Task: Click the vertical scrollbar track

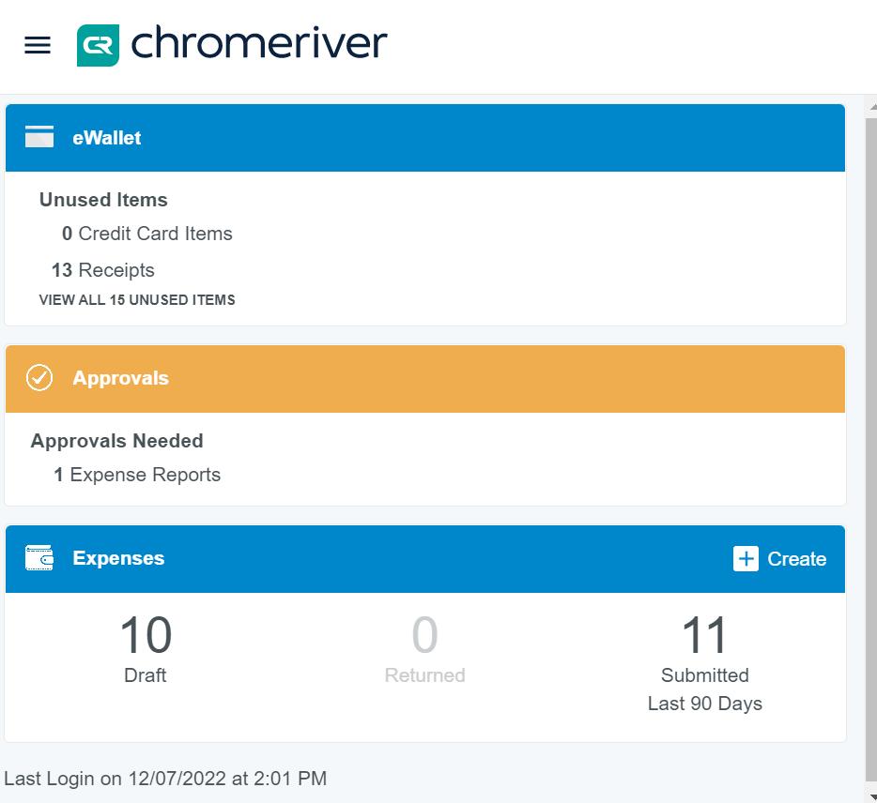Action: [871, 447]
